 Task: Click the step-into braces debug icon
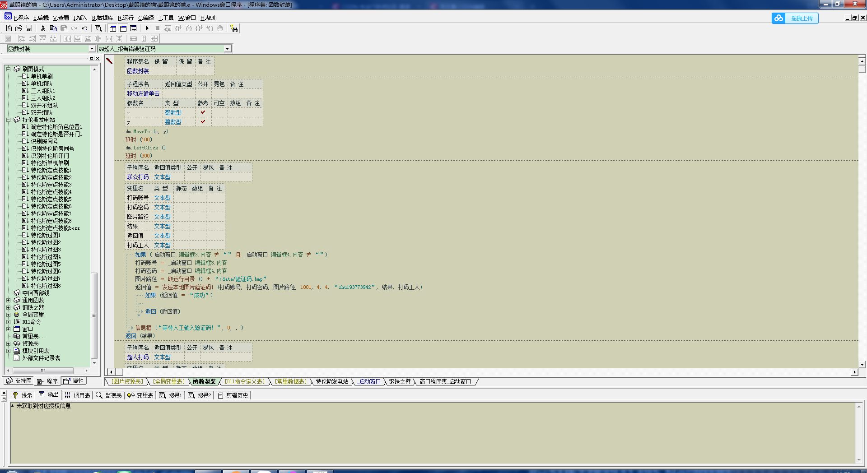point(189,28)
